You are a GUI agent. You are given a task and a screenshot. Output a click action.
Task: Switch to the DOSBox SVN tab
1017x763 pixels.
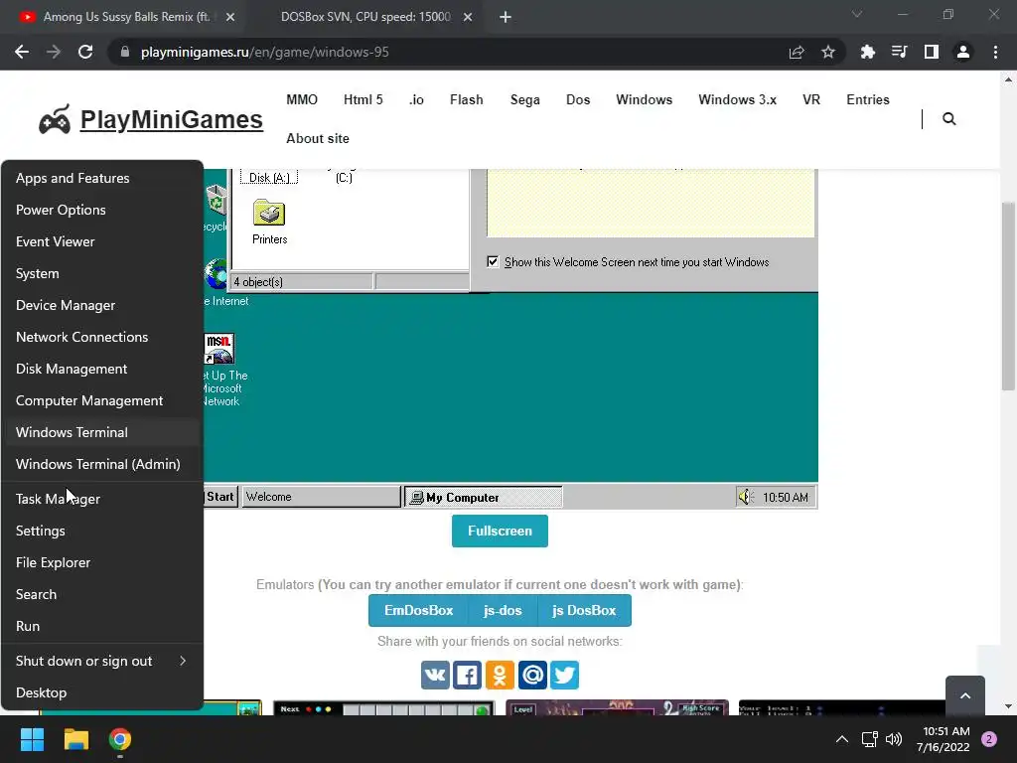click(365, 17)
